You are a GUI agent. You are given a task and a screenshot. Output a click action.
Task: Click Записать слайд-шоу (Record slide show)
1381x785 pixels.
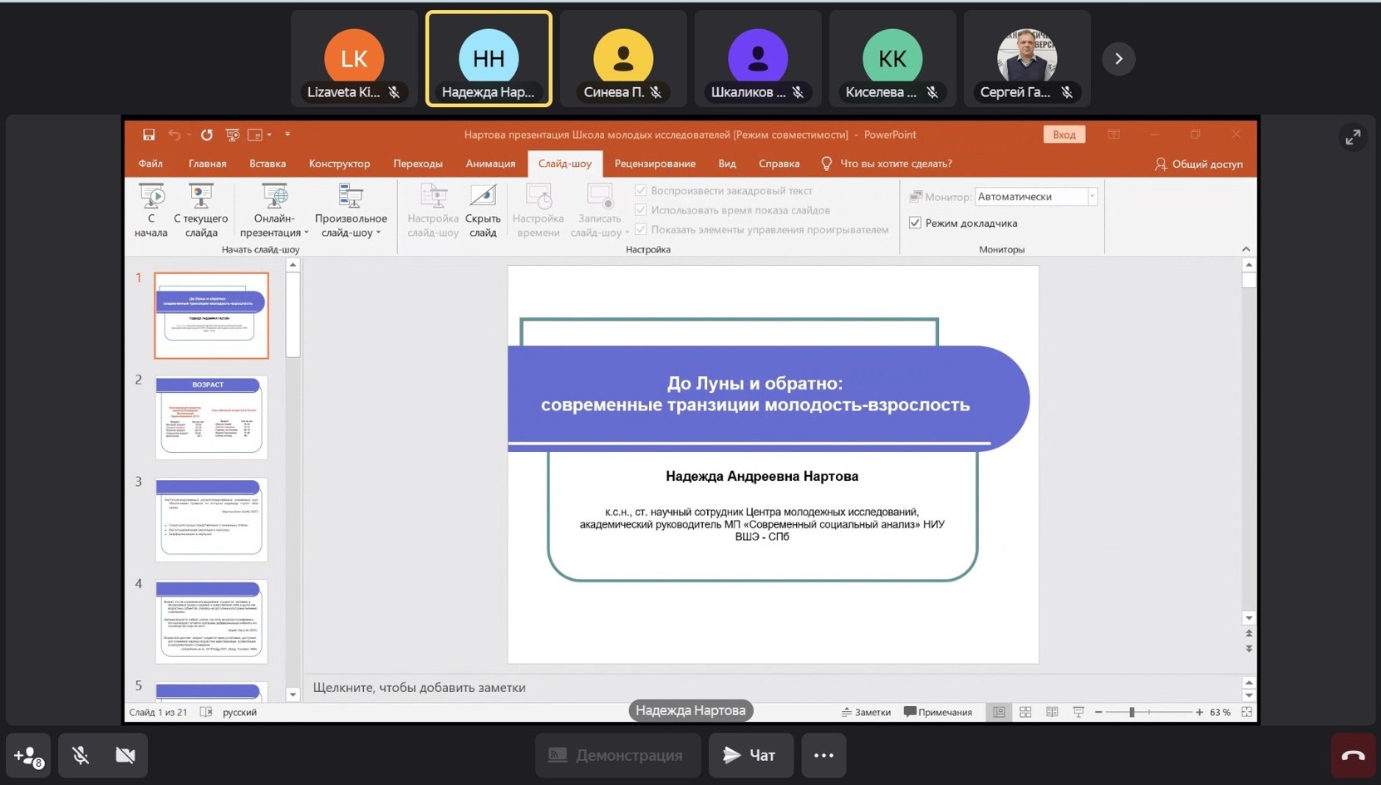point(599,211)
